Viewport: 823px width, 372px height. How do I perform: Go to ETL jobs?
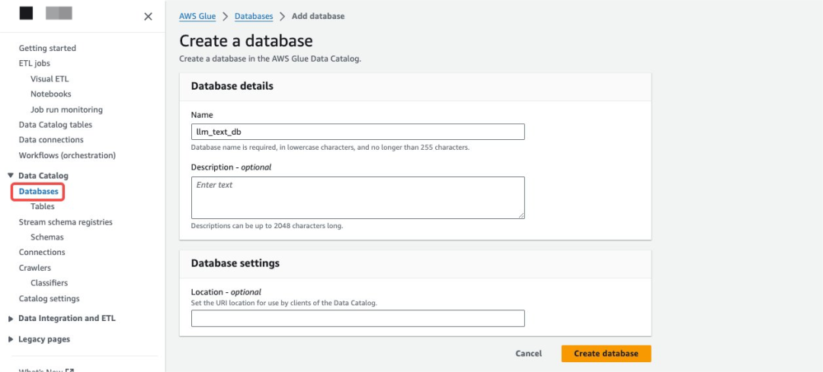point(34,63)
